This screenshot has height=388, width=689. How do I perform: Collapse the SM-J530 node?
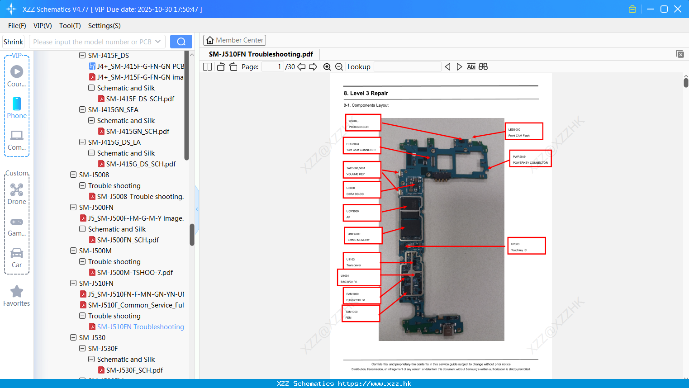[73, 337]
